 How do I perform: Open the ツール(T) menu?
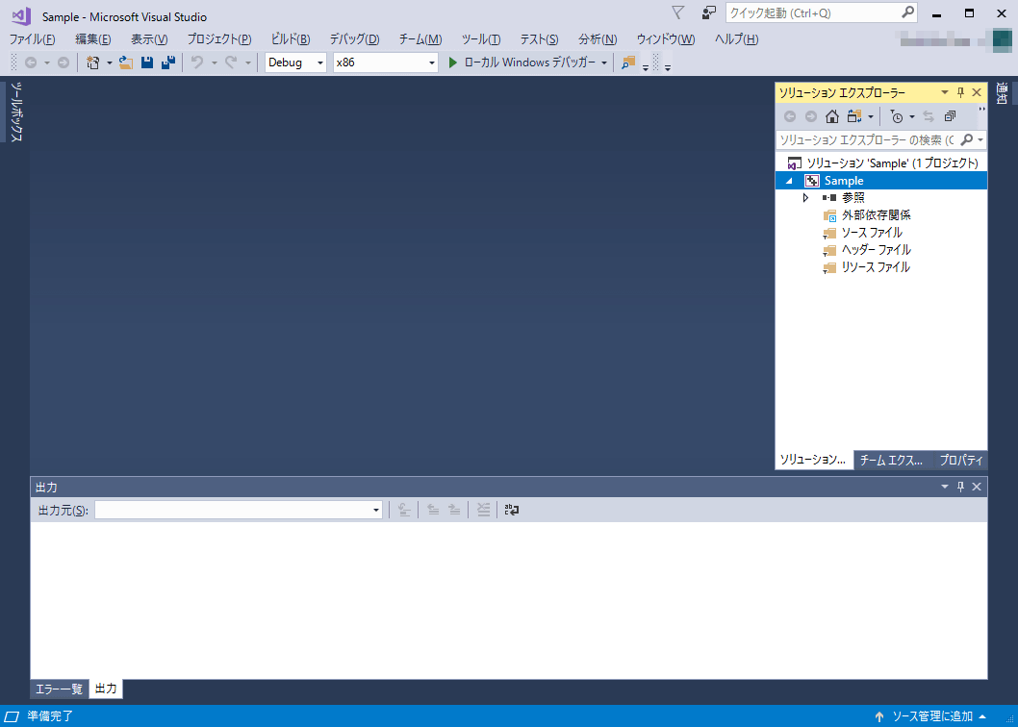pyautogui.click(x=480, y=38)
